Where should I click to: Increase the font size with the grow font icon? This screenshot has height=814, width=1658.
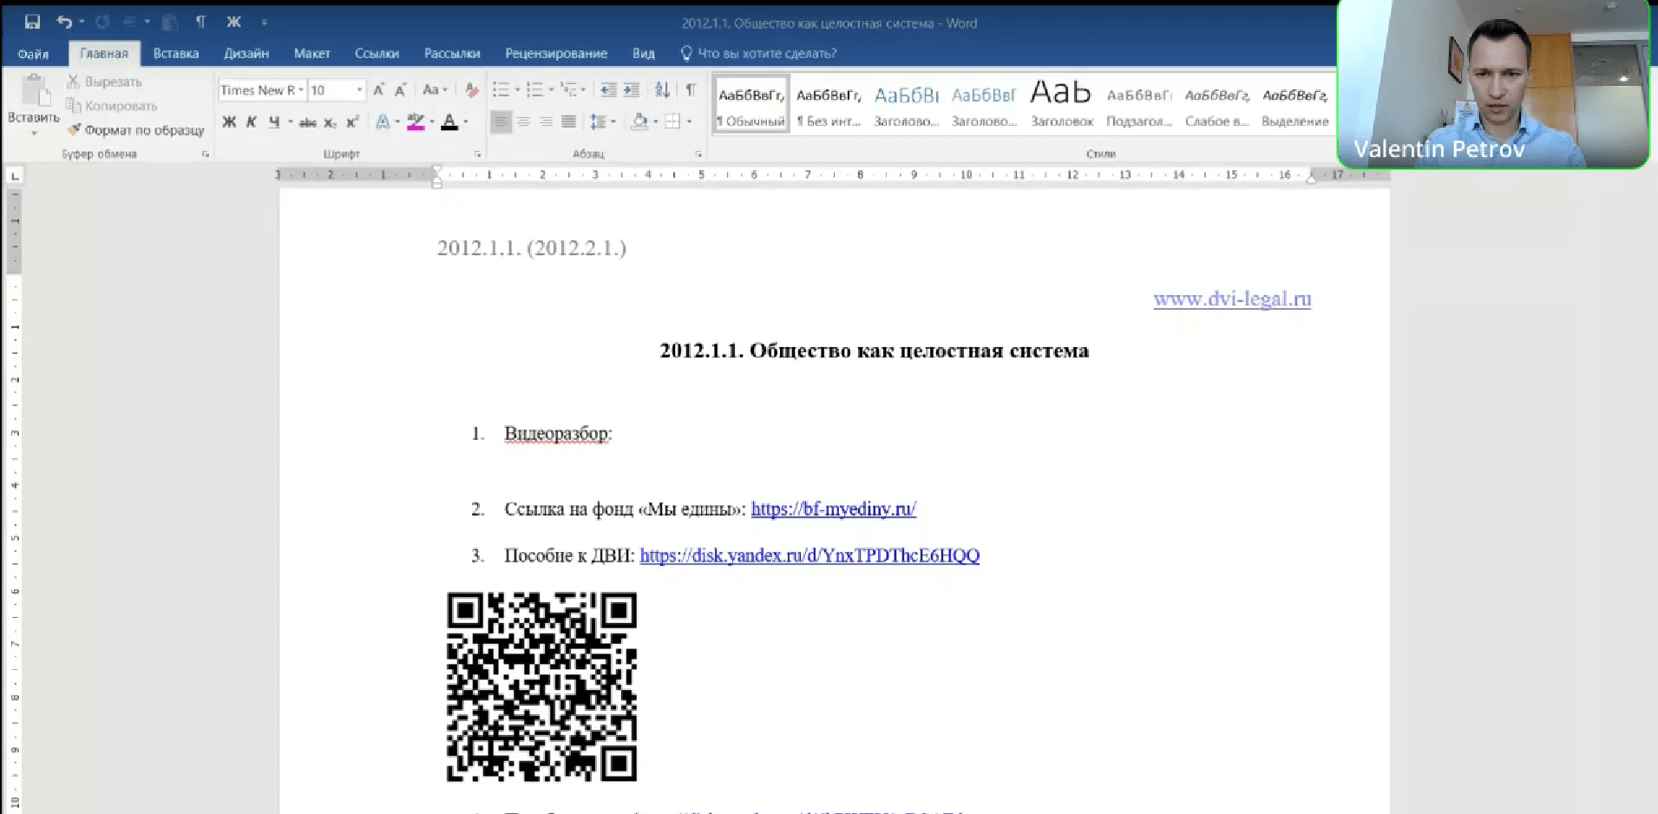(378, 90)
